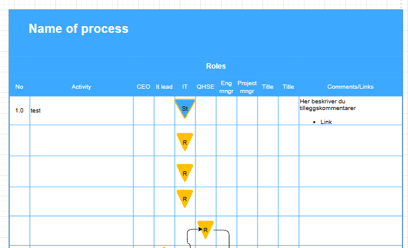Image resolution: width=408 pixels, height=248 pixels.
Task: Select the CEO column header
Action: (x=143, y=87)
